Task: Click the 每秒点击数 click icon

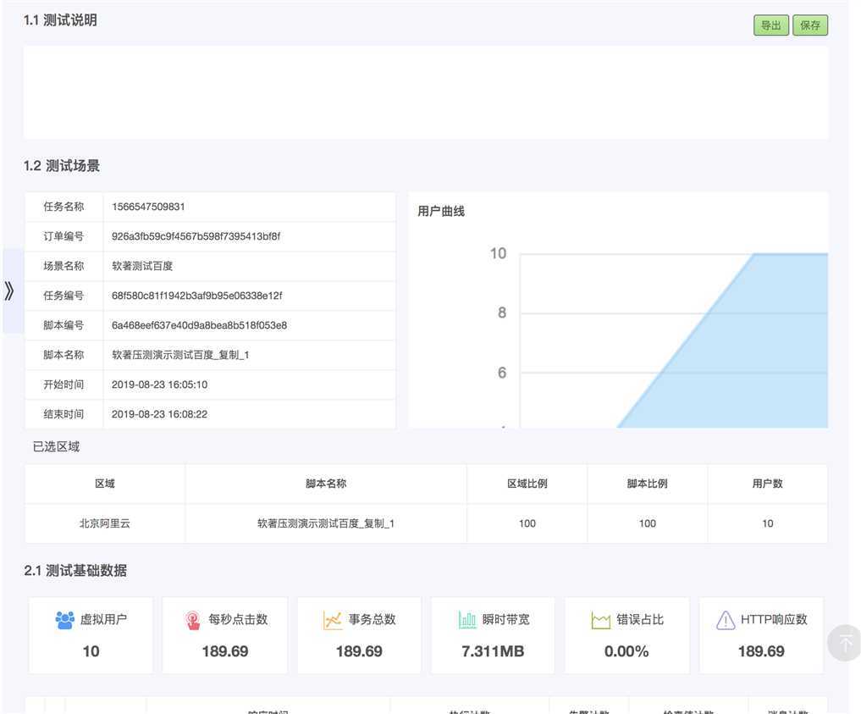Action: [x=193, y=620]
